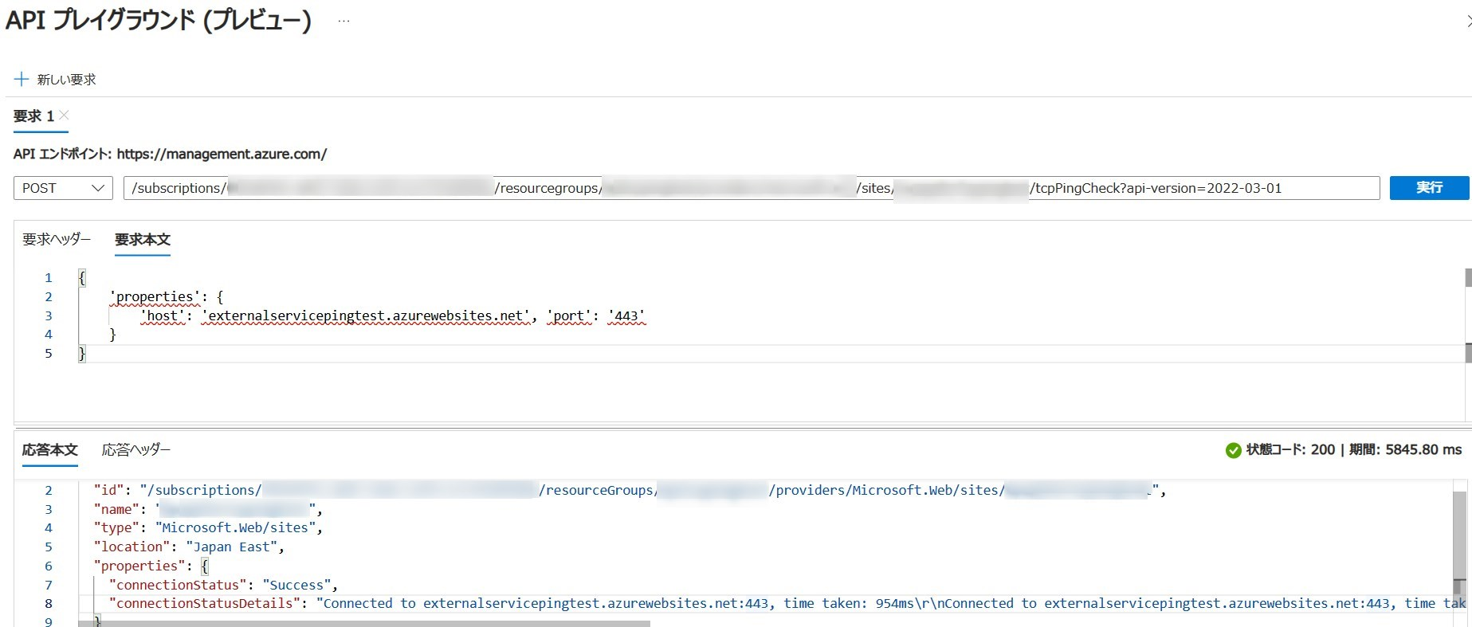Click the plus icon for 新しい要求
The height and width of the screenshot is (627, 1472).
(x=22, y=80)
